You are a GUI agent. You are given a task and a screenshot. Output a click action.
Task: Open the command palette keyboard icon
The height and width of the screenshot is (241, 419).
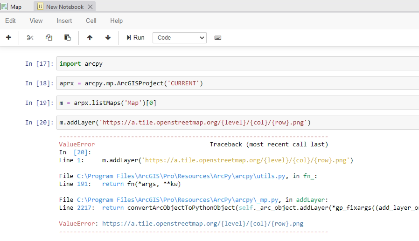pos(217,37)
